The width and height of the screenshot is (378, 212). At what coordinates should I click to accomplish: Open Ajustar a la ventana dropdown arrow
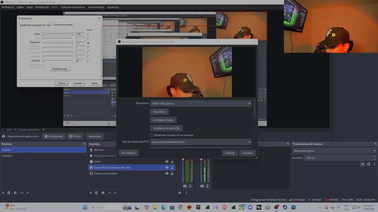(x=43, y=130)
